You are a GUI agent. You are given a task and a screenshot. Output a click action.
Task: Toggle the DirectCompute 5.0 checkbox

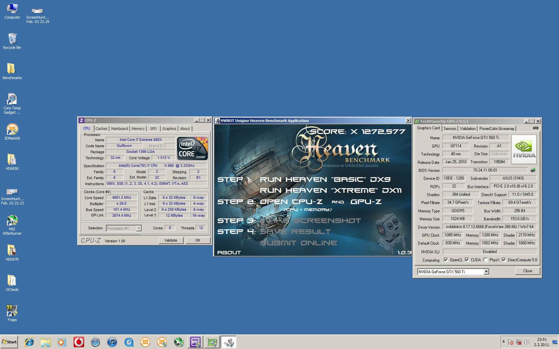504,260
